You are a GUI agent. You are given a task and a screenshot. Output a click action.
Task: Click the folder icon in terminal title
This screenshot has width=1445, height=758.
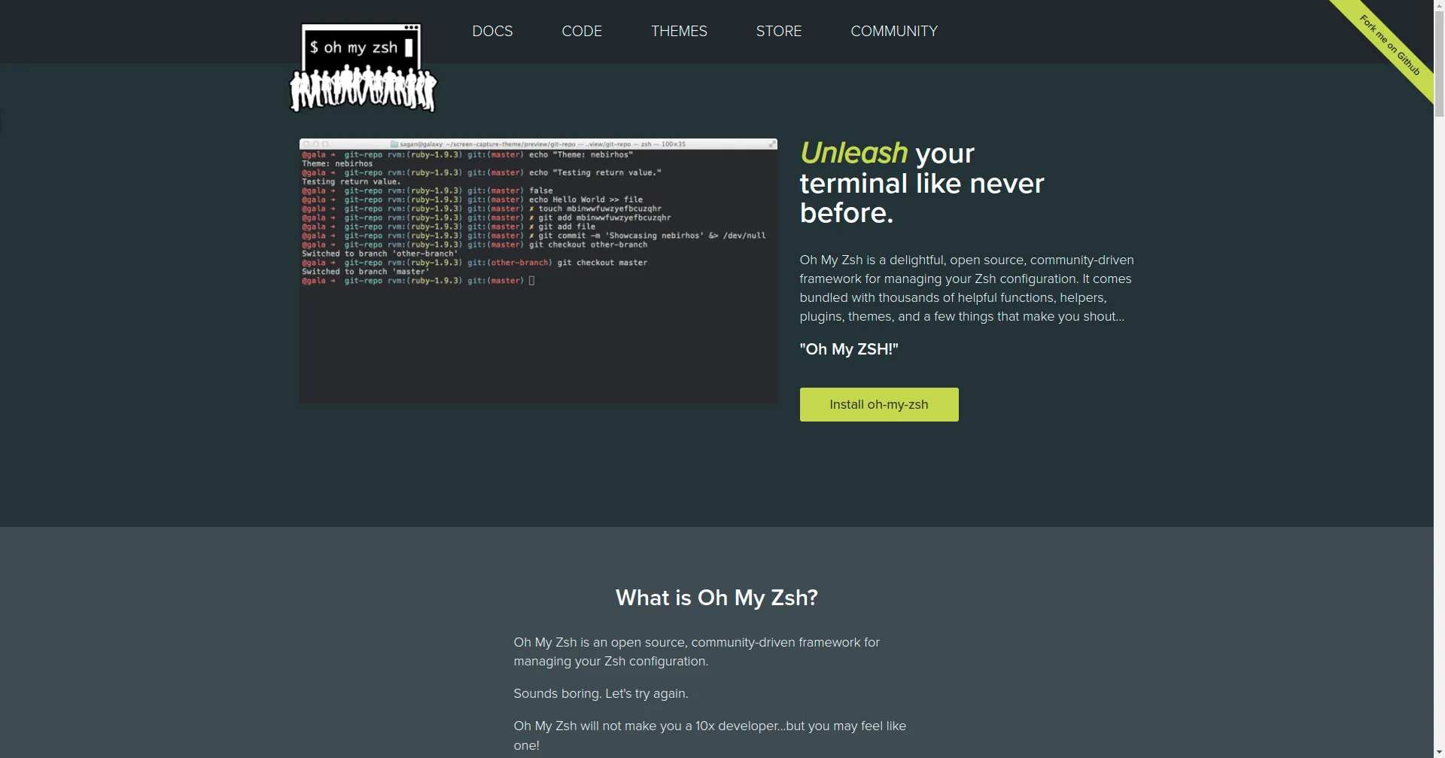point(394,144)
